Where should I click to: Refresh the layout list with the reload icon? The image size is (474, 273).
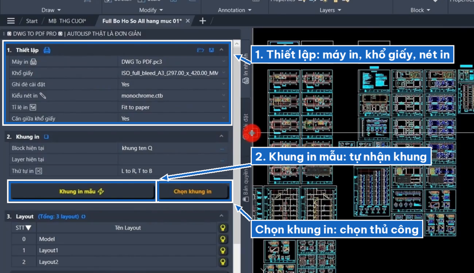pyautogui.click(x=83, y=217)
